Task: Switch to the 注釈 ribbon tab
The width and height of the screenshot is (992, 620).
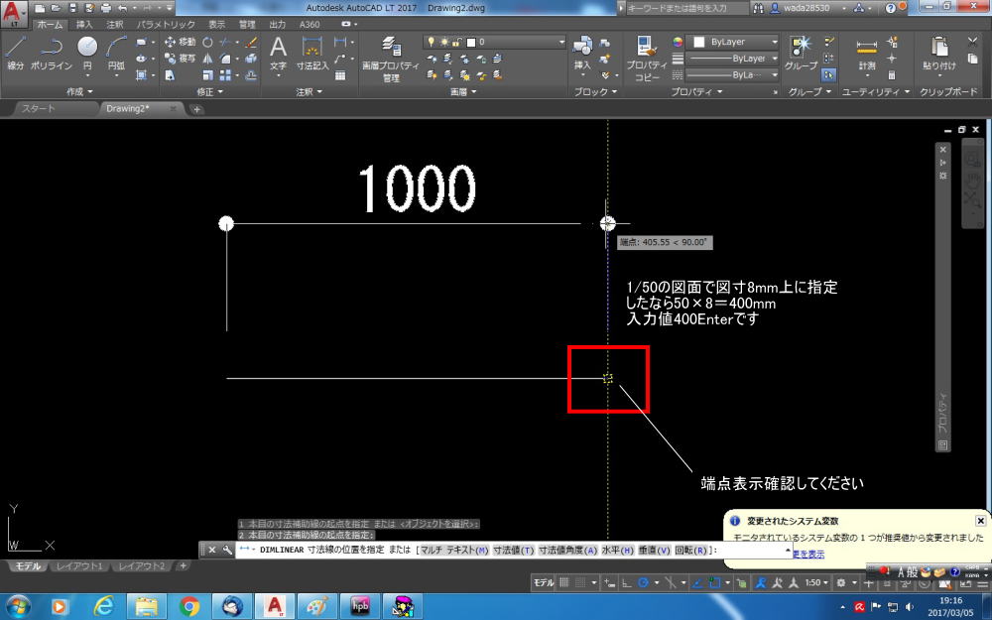Action: 115,24
